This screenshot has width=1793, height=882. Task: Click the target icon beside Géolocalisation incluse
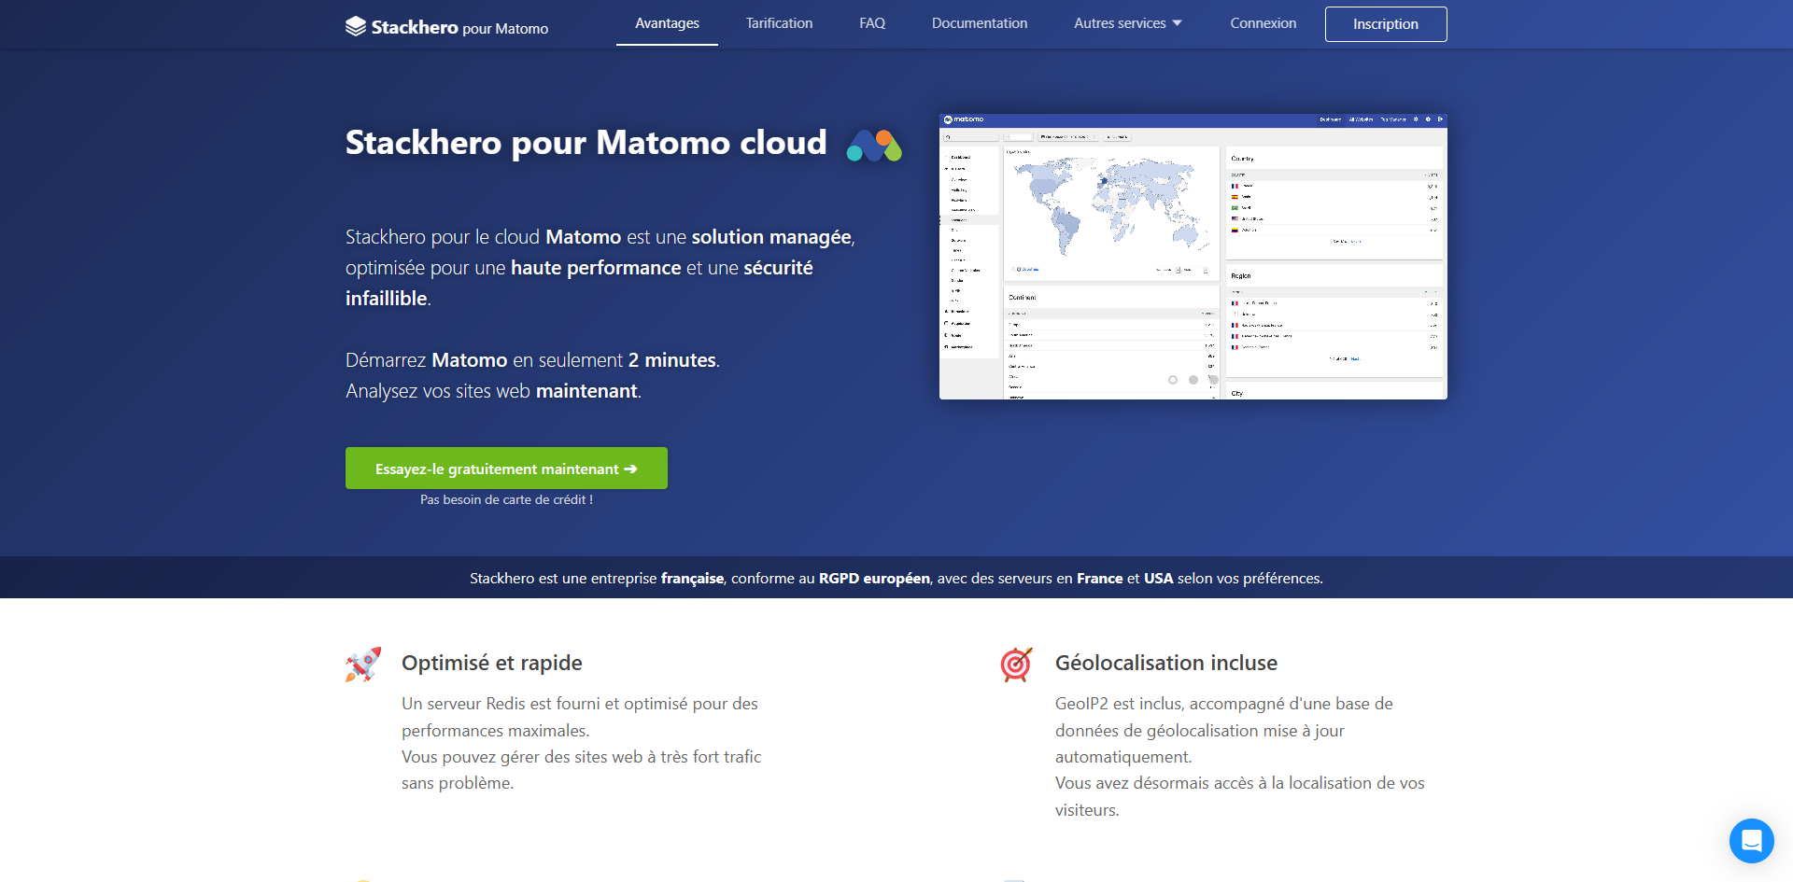[1016, 665]
